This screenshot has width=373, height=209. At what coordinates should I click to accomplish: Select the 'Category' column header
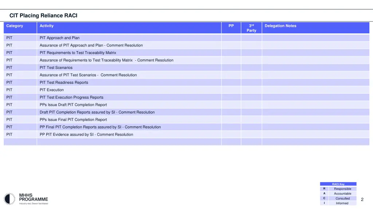pos(15,26)
